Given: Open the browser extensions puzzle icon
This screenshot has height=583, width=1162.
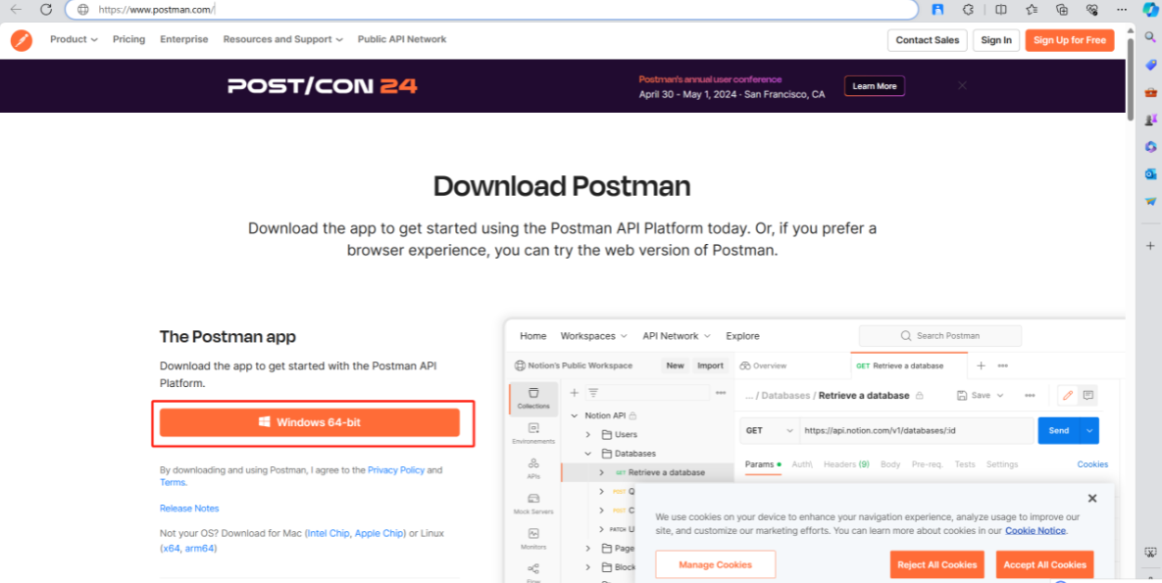Looking at the screenshot, I should pyautogui.click(x=968, y=10).
